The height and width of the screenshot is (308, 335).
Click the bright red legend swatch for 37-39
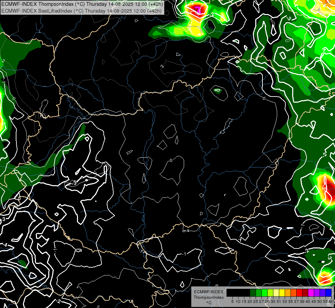299,293
